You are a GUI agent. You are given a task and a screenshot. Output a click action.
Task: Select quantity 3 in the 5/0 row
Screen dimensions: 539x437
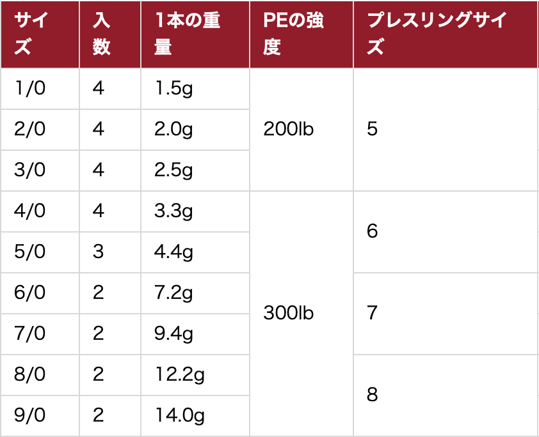point(98,252)
